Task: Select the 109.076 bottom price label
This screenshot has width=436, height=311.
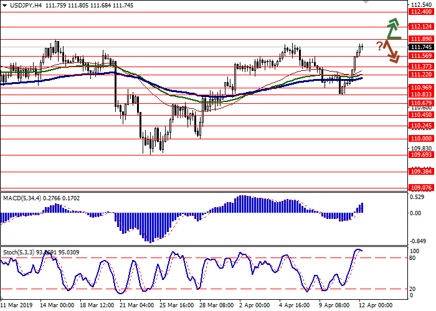Action: point(421,187)
